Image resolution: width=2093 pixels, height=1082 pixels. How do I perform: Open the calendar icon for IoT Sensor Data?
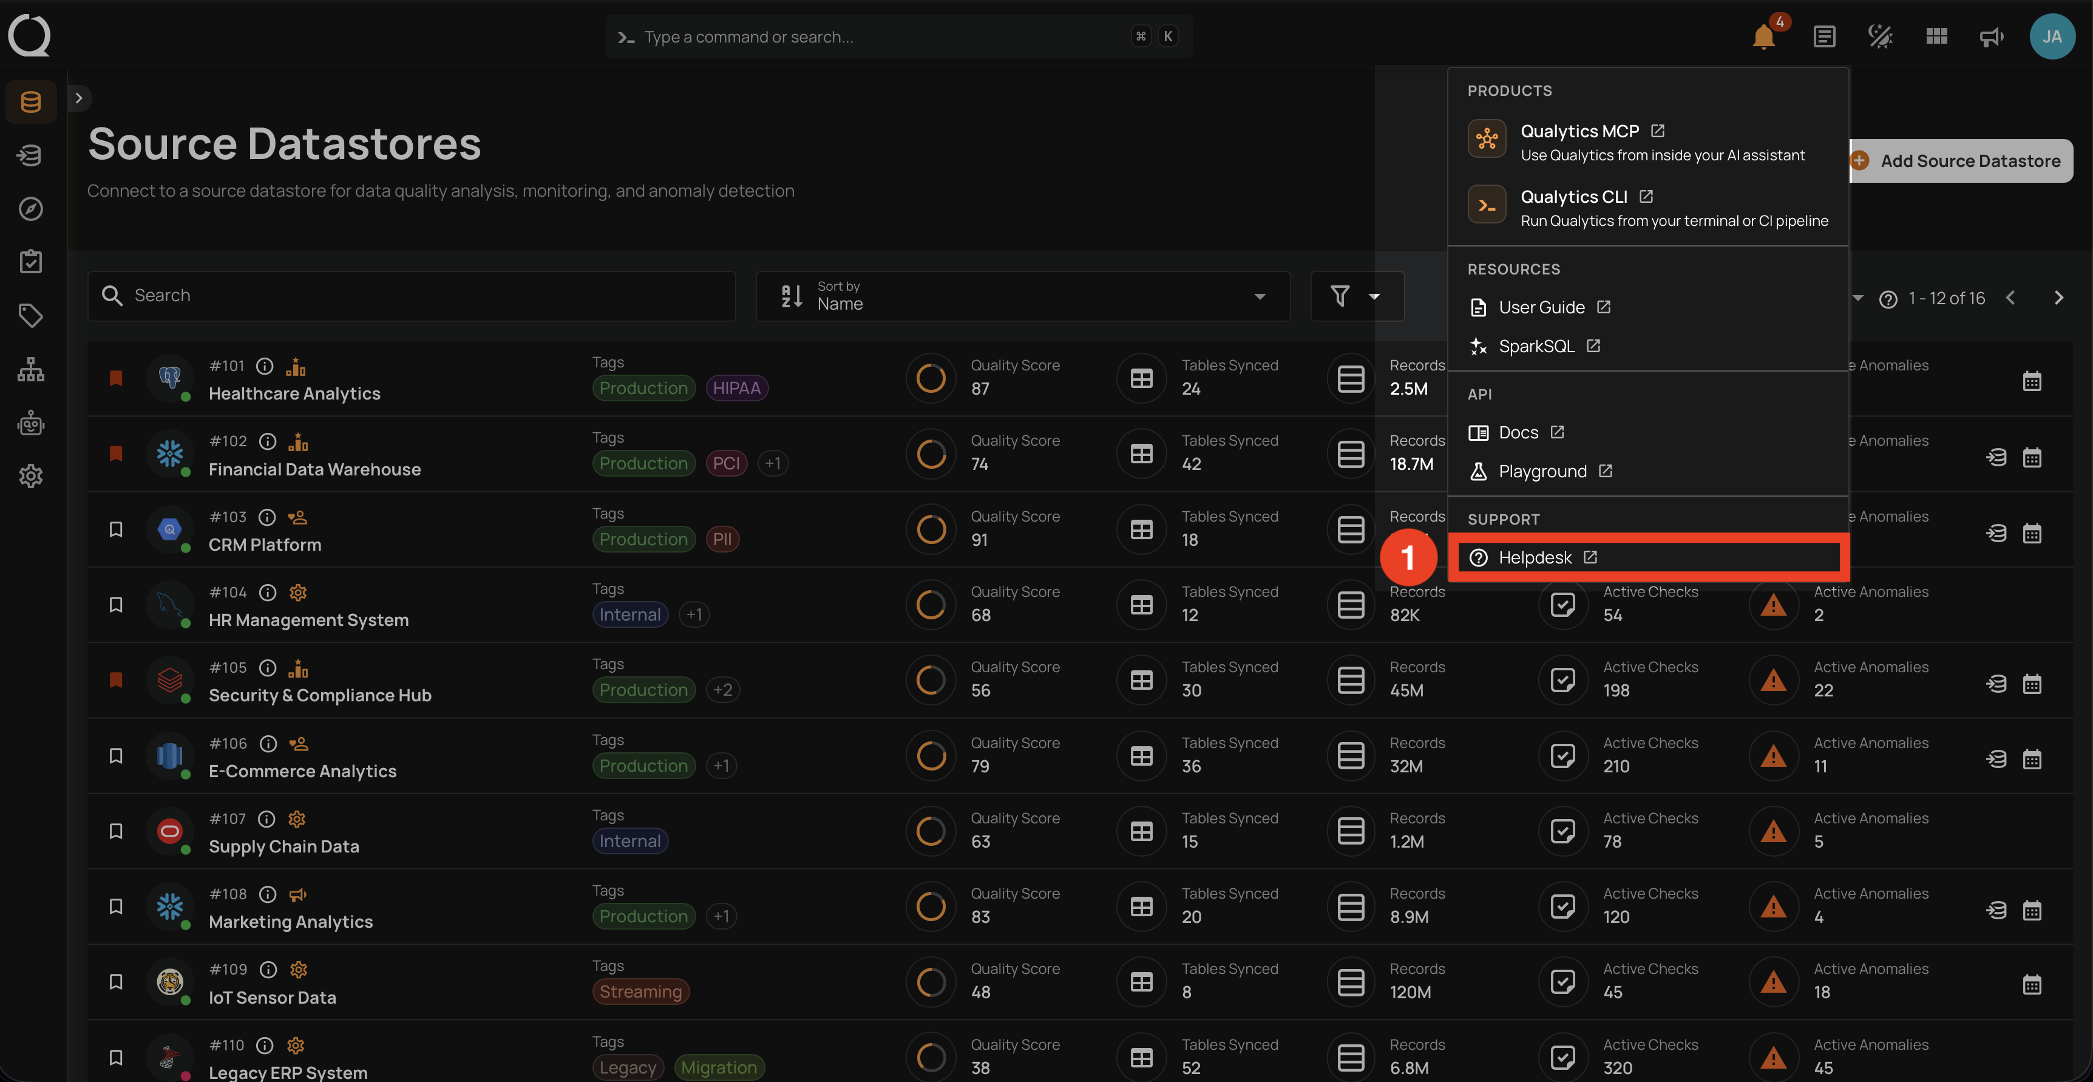[2031, 985]
